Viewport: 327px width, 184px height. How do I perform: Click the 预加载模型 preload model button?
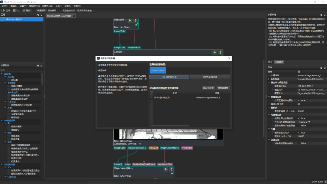[x=223, y=88]
